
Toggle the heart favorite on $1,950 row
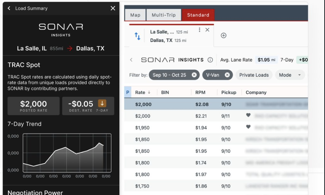(x=248, y=127)
